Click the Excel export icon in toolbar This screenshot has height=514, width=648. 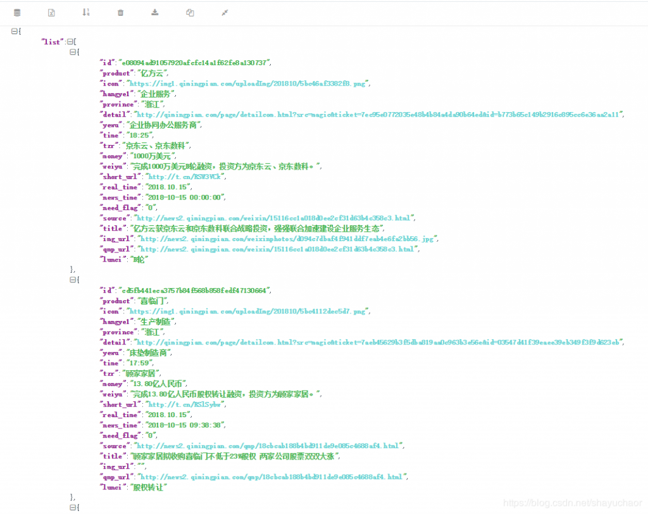[x=51, y=13]
